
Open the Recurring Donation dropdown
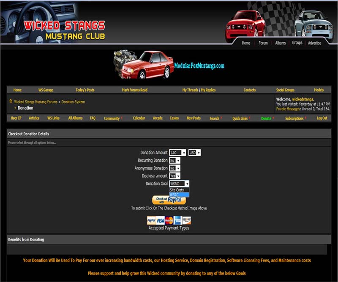pos(175,161)
